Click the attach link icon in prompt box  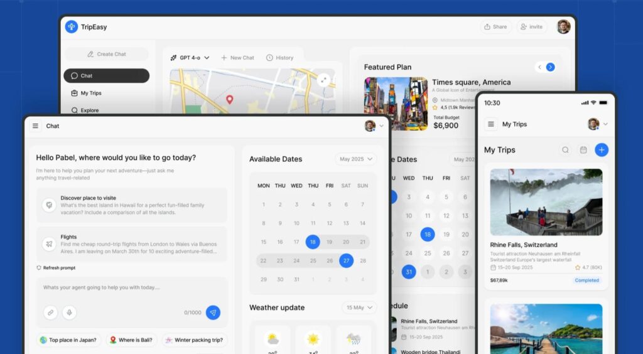coord(50,312)
